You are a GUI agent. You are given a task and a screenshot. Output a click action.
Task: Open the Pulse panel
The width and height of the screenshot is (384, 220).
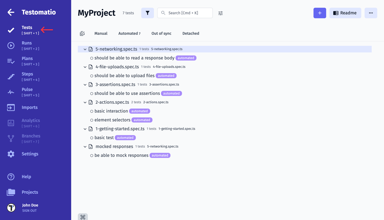point(11,92)
